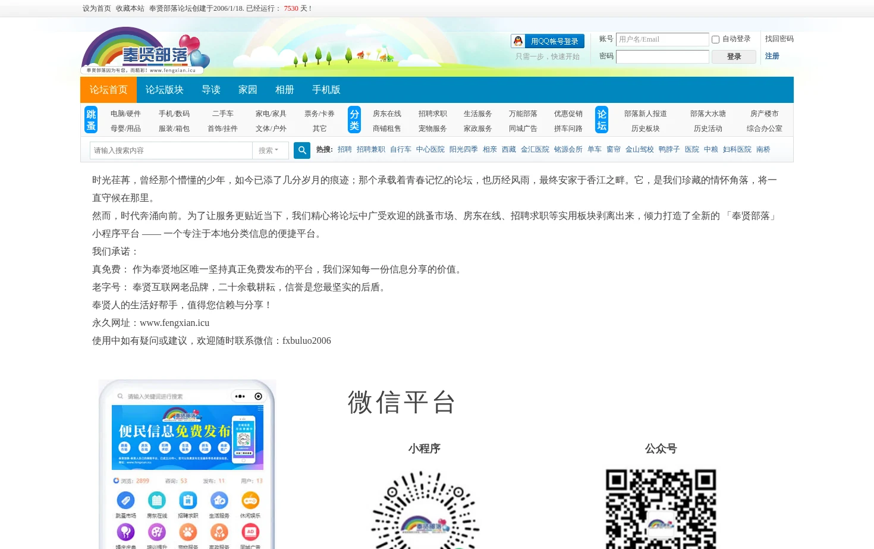874x549 pixels.
Task: Open the 历史板块 forum
Action: tap(646, 128)
